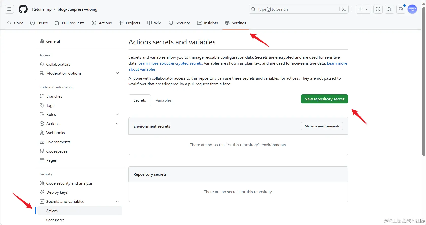Expand Moderation options chevron
This screenshot has width=426, height=225.
pos(117,73)
